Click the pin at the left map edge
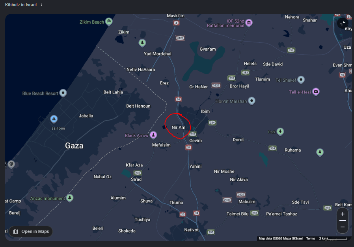Image resolution: width=354 pixels, height=247 pixels. pyautogui.click(x=11, y=164)
